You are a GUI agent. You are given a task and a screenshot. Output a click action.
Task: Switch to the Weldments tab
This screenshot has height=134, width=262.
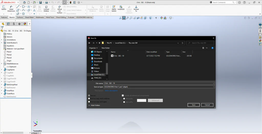pyautogui.click(x=40, y=17)
